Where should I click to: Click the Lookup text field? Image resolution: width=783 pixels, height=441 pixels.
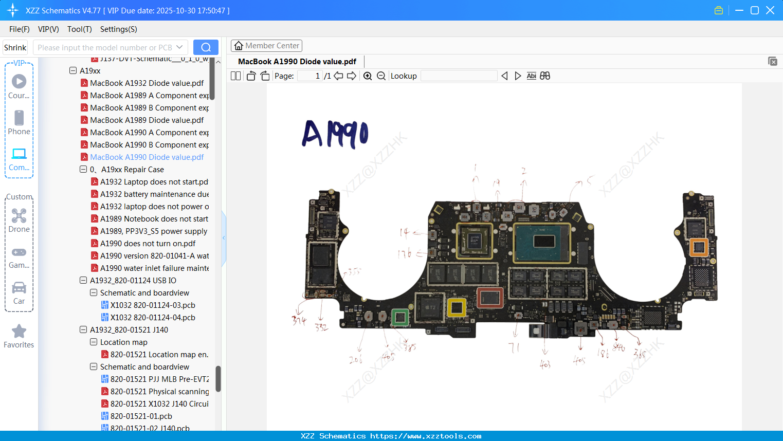tap(459, 76)
